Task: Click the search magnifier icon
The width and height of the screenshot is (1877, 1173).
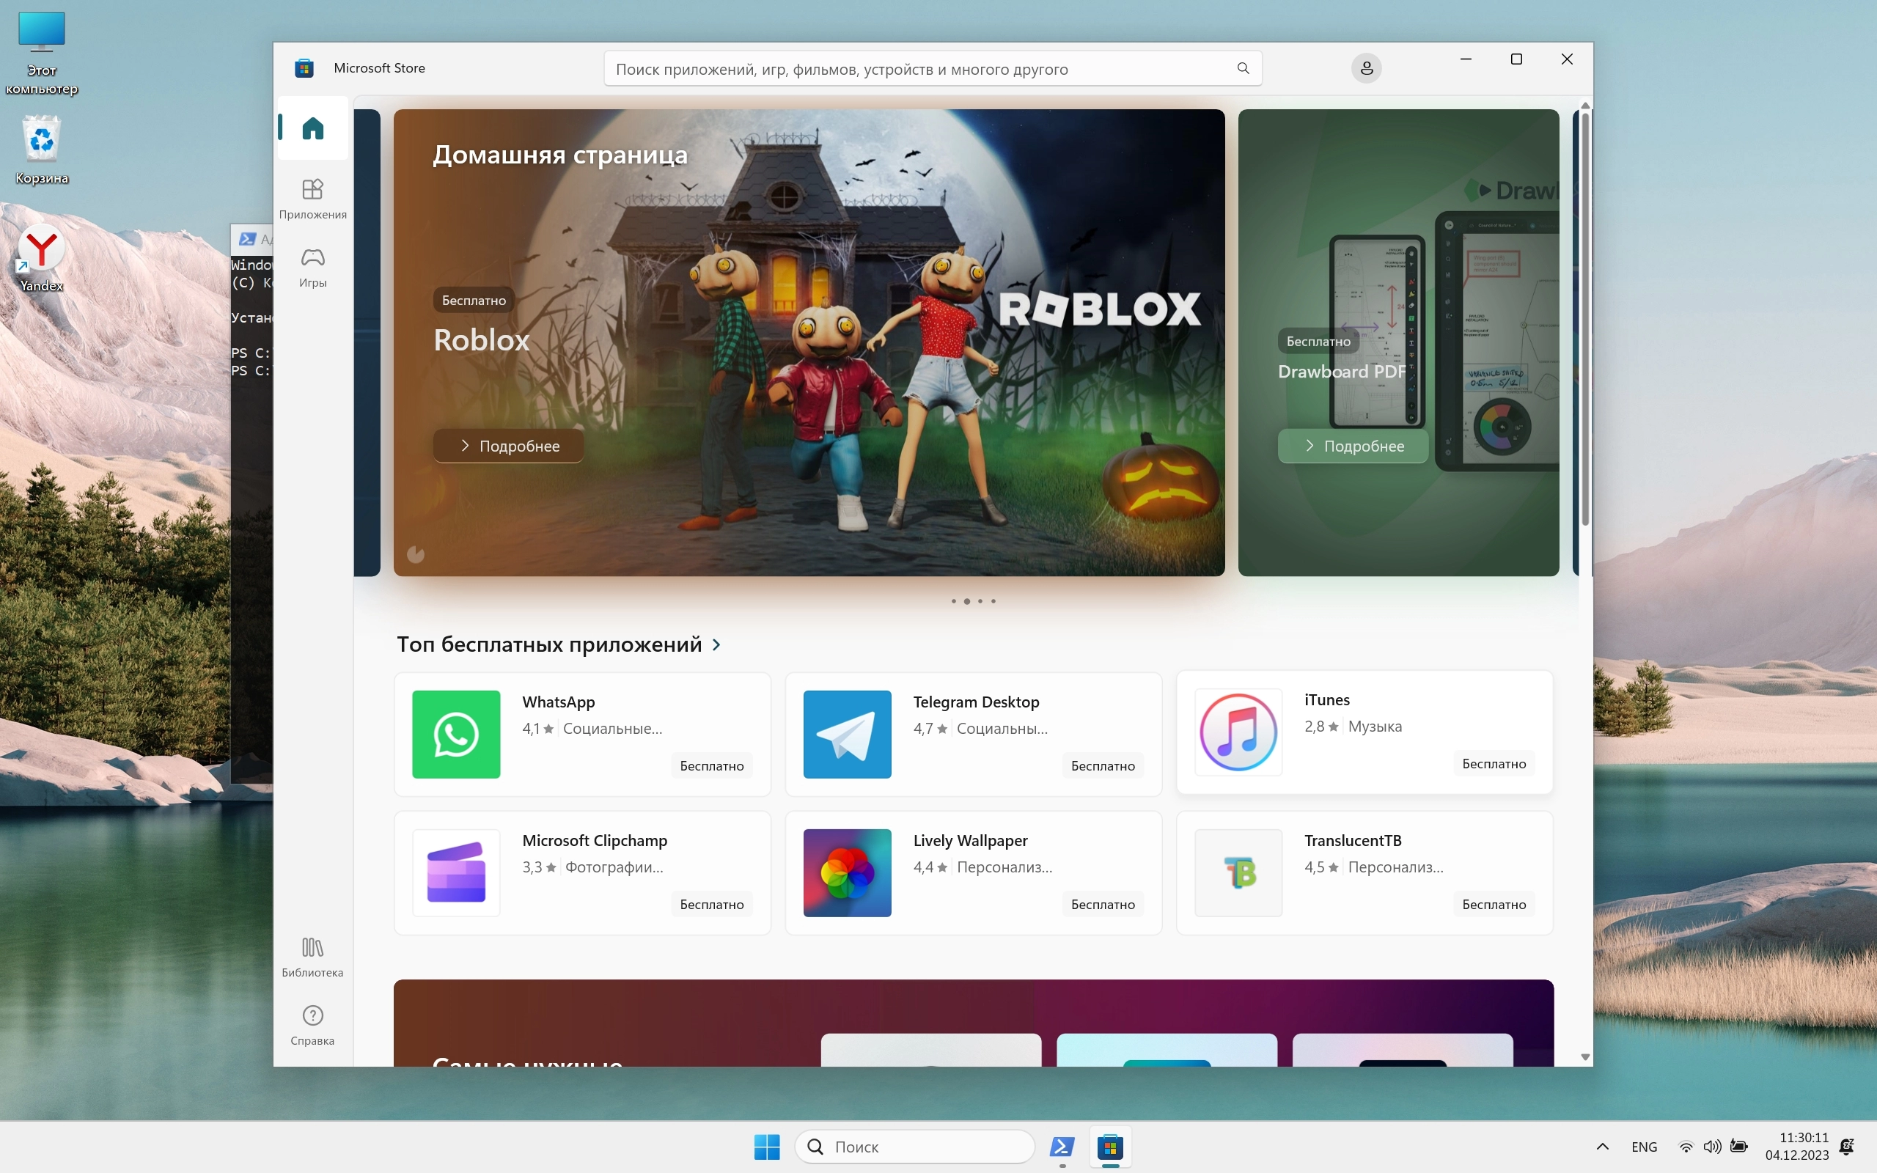Action: pos(1243,68)
